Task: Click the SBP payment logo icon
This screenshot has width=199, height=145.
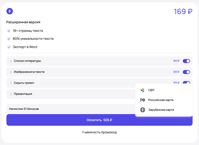Action: [x=142, y=90]
